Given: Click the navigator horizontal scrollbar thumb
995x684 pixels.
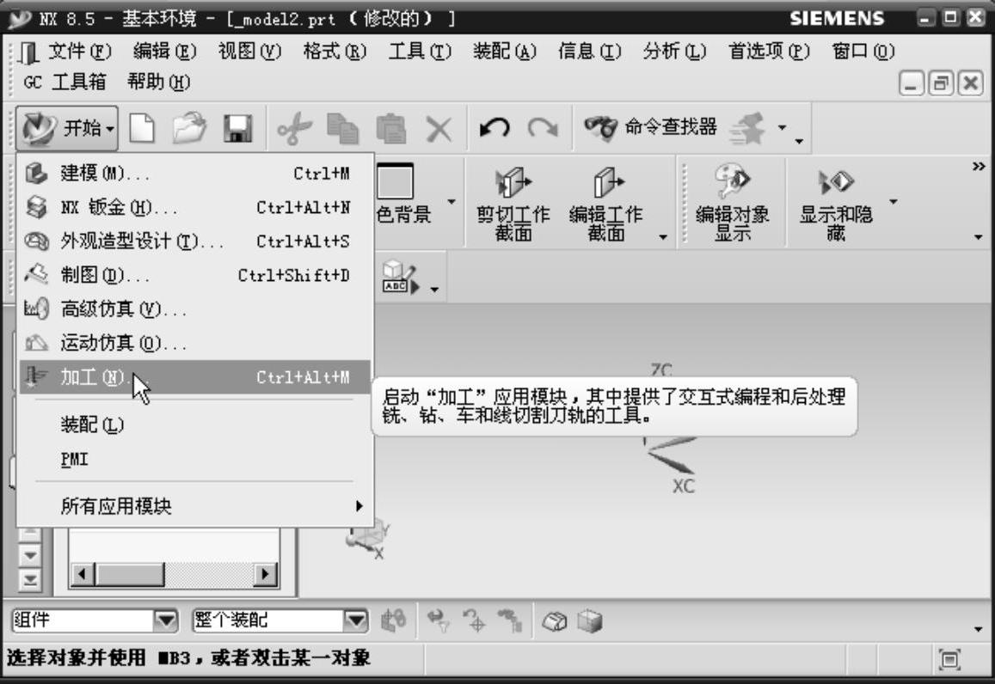Looking at the screenshot, I should (x=130, y=574).
